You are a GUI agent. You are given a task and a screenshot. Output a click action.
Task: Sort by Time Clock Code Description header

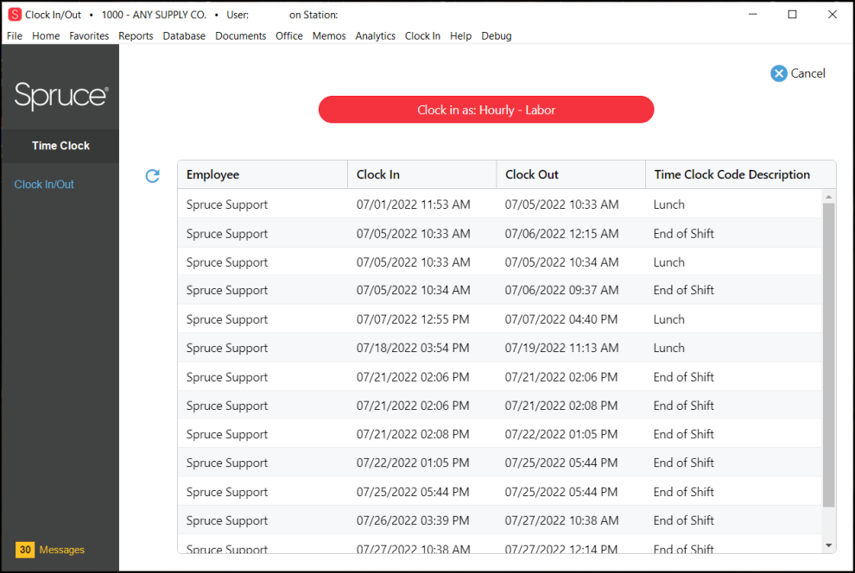tap(740, 174)
